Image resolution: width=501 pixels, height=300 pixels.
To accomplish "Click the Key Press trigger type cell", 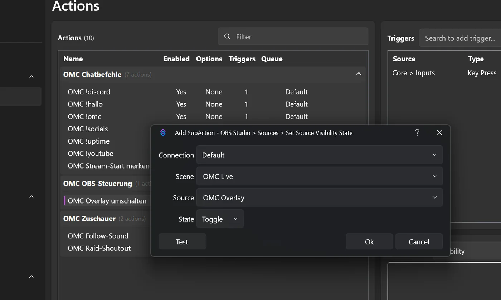I will 482,73.
